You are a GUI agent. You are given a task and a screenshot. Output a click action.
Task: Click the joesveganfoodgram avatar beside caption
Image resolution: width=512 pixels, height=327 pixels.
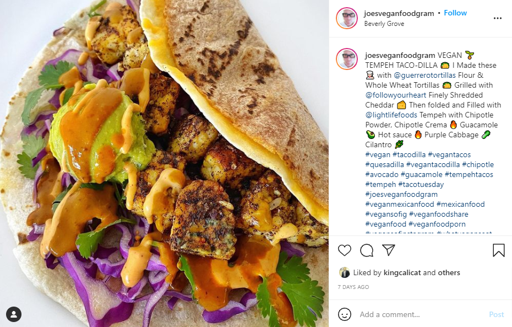pos(347,59)
